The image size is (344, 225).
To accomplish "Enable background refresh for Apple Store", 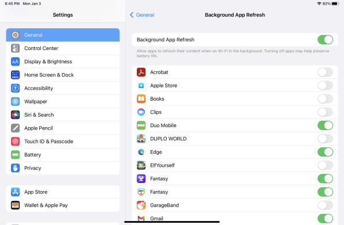I will tap(325, 86).
